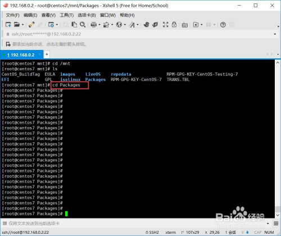This screenshot has height=236, width=281.
Task: Open the 文件(F) menu
Action: coord(12,15)
